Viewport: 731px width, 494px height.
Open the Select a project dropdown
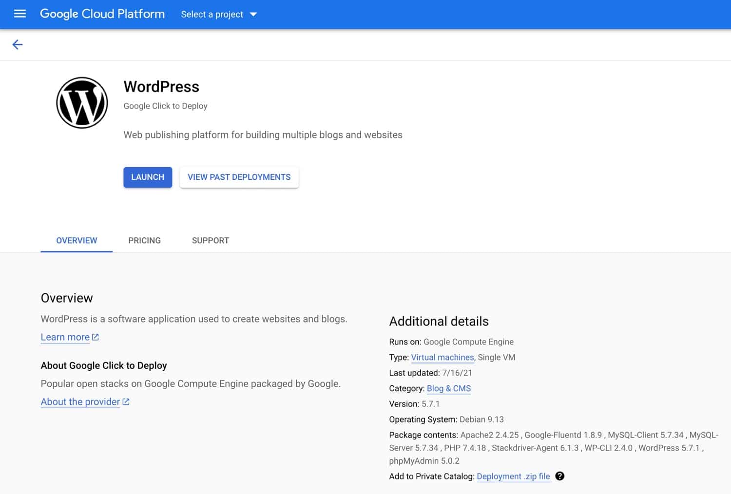pos(218,14)
